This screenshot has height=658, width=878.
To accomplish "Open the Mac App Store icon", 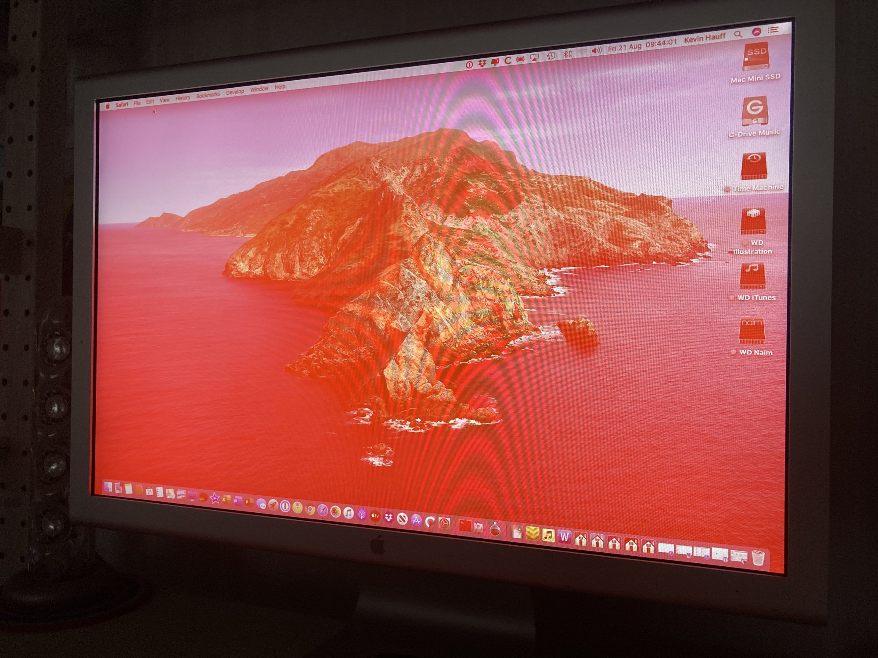I will 416,520.
